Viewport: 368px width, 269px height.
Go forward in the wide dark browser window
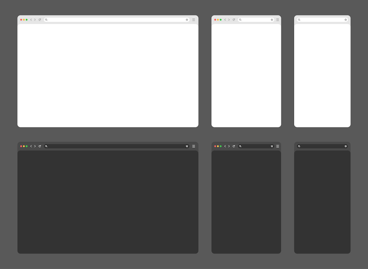pos(35,146)
